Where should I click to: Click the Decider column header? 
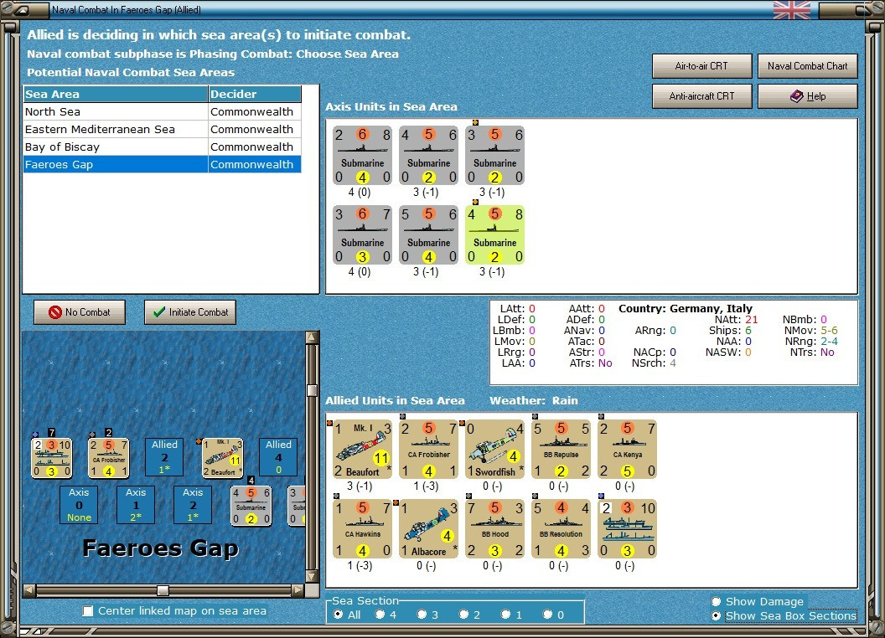tap(255, 94)
